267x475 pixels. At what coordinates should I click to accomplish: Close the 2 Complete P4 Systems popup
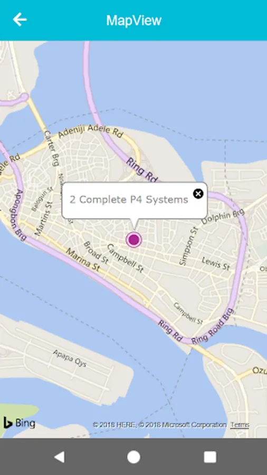[x=198, y=194]
